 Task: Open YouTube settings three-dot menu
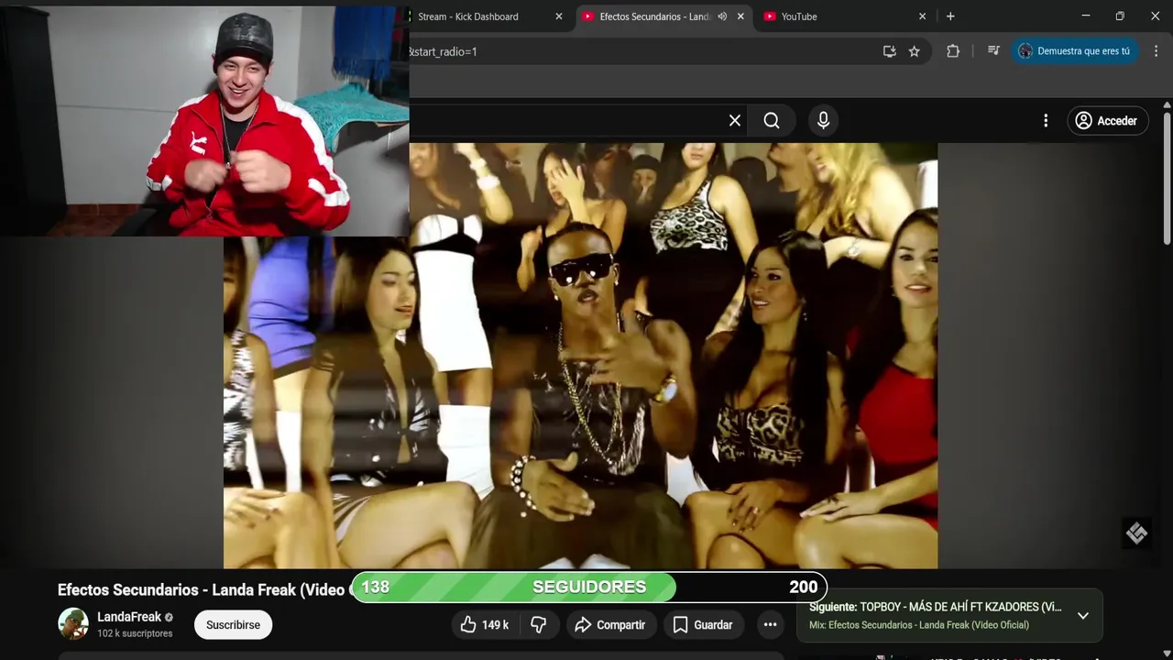click(x=1046, y=120)
